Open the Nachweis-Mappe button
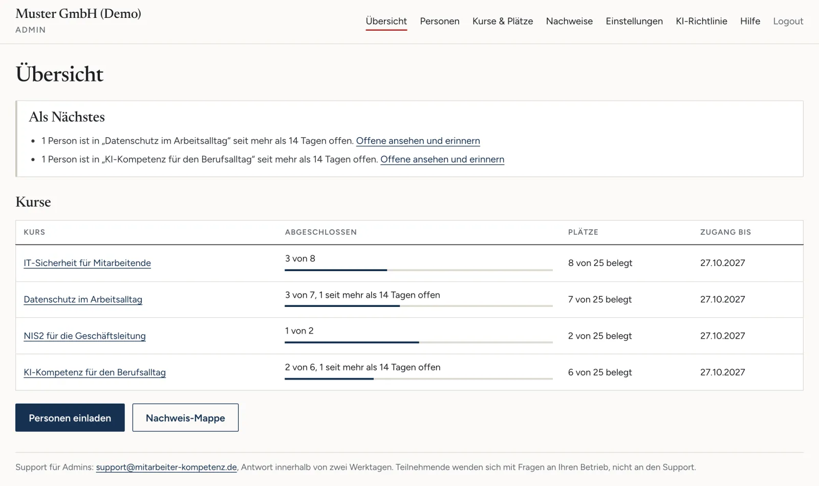Viewport: 819px width, 486px height. pos(185,417)
